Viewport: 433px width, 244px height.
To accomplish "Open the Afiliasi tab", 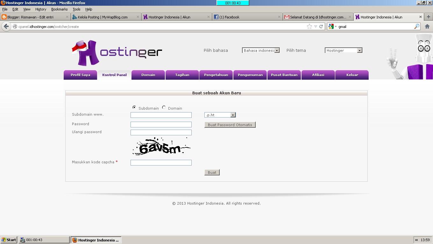I will pyautogui.click(x=318, y=75).
